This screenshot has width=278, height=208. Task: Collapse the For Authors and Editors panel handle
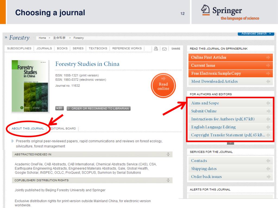(x=230, y=143)
